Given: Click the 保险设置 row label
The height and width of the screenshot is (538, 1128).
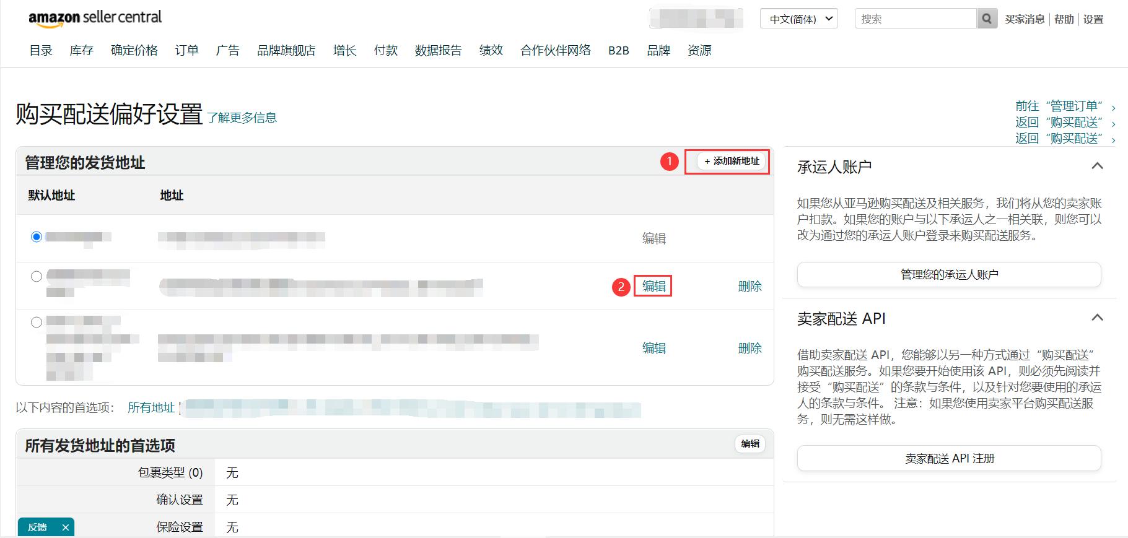Looking at the screenshot, I should point(180,527).
